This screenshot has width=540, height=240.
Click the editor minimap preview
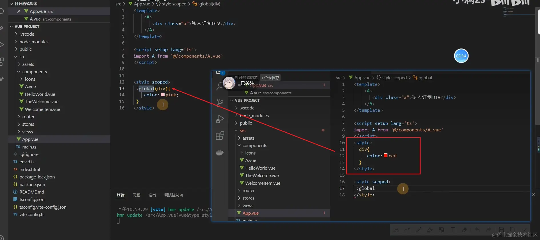tap(509, 12)
